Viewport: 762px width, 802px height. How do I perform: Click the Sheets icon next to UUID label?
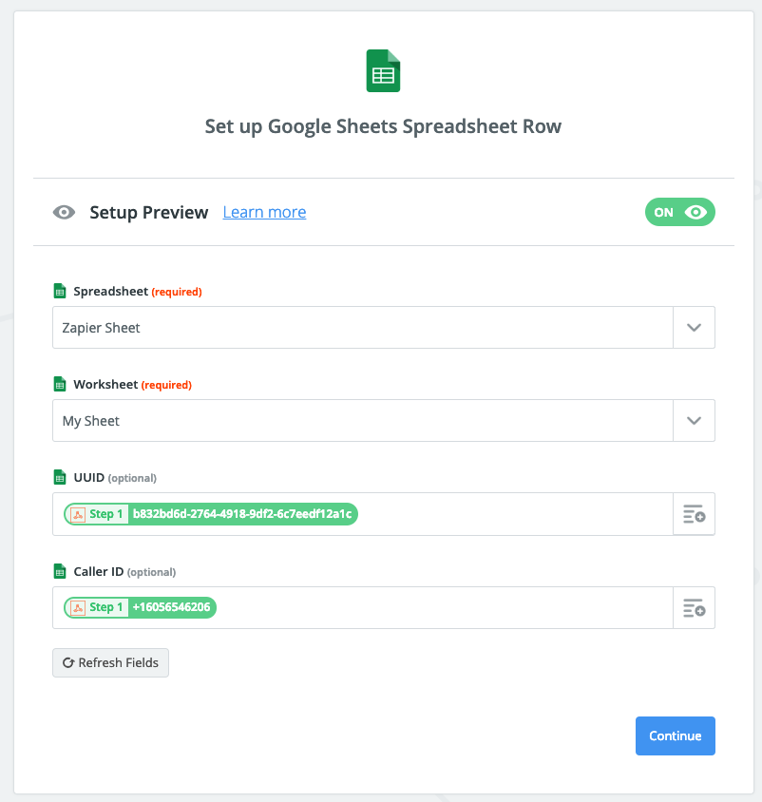pos(59,478)
